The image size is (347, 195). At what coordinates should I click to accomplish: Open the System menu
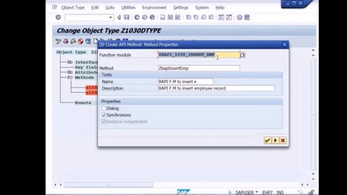(202, 8)
